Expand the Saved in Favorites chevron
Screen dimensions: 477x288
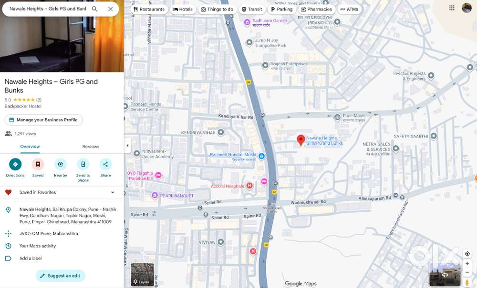113,192
